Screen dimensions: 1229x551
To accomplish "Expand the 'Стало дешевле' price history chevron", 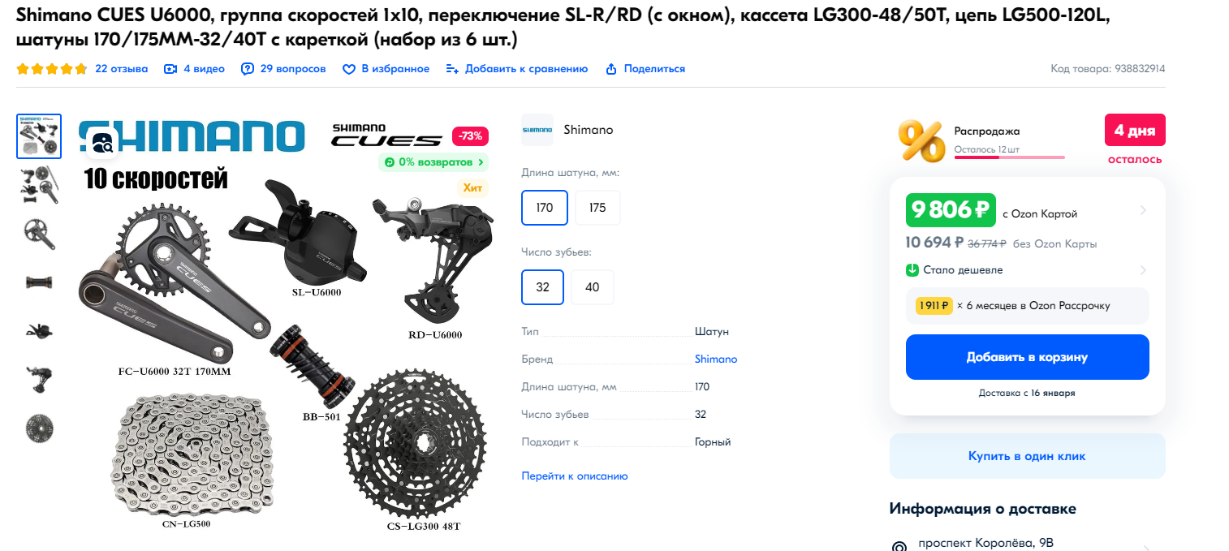I will point(1143,270).
